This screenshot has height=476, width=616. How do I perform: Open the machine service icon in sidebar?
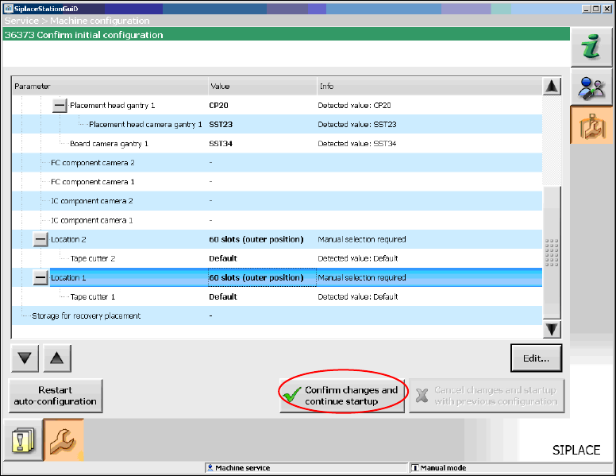coord(590,126)
